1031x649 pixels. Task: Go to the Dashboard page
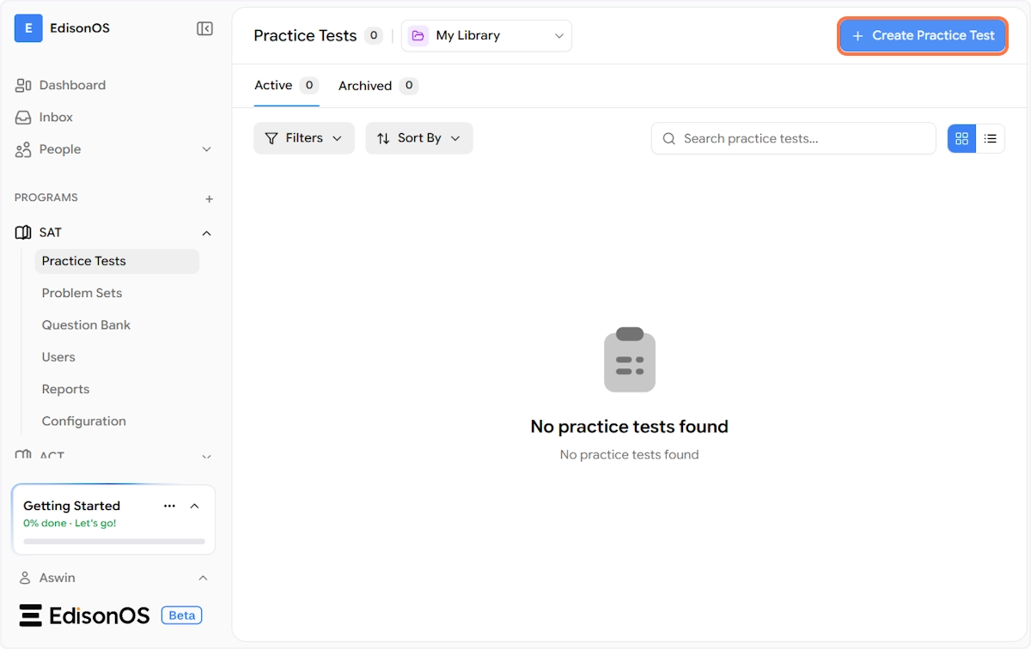72,85
